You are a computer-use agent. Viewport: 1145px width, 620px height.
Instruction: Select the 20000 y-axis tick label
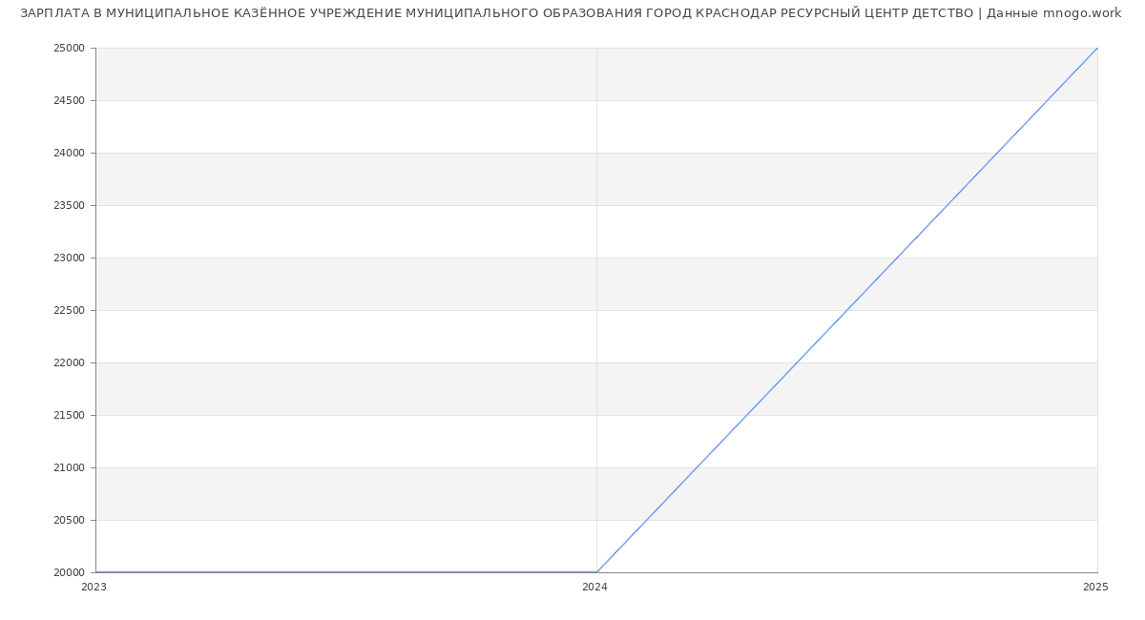pos(70,572)
